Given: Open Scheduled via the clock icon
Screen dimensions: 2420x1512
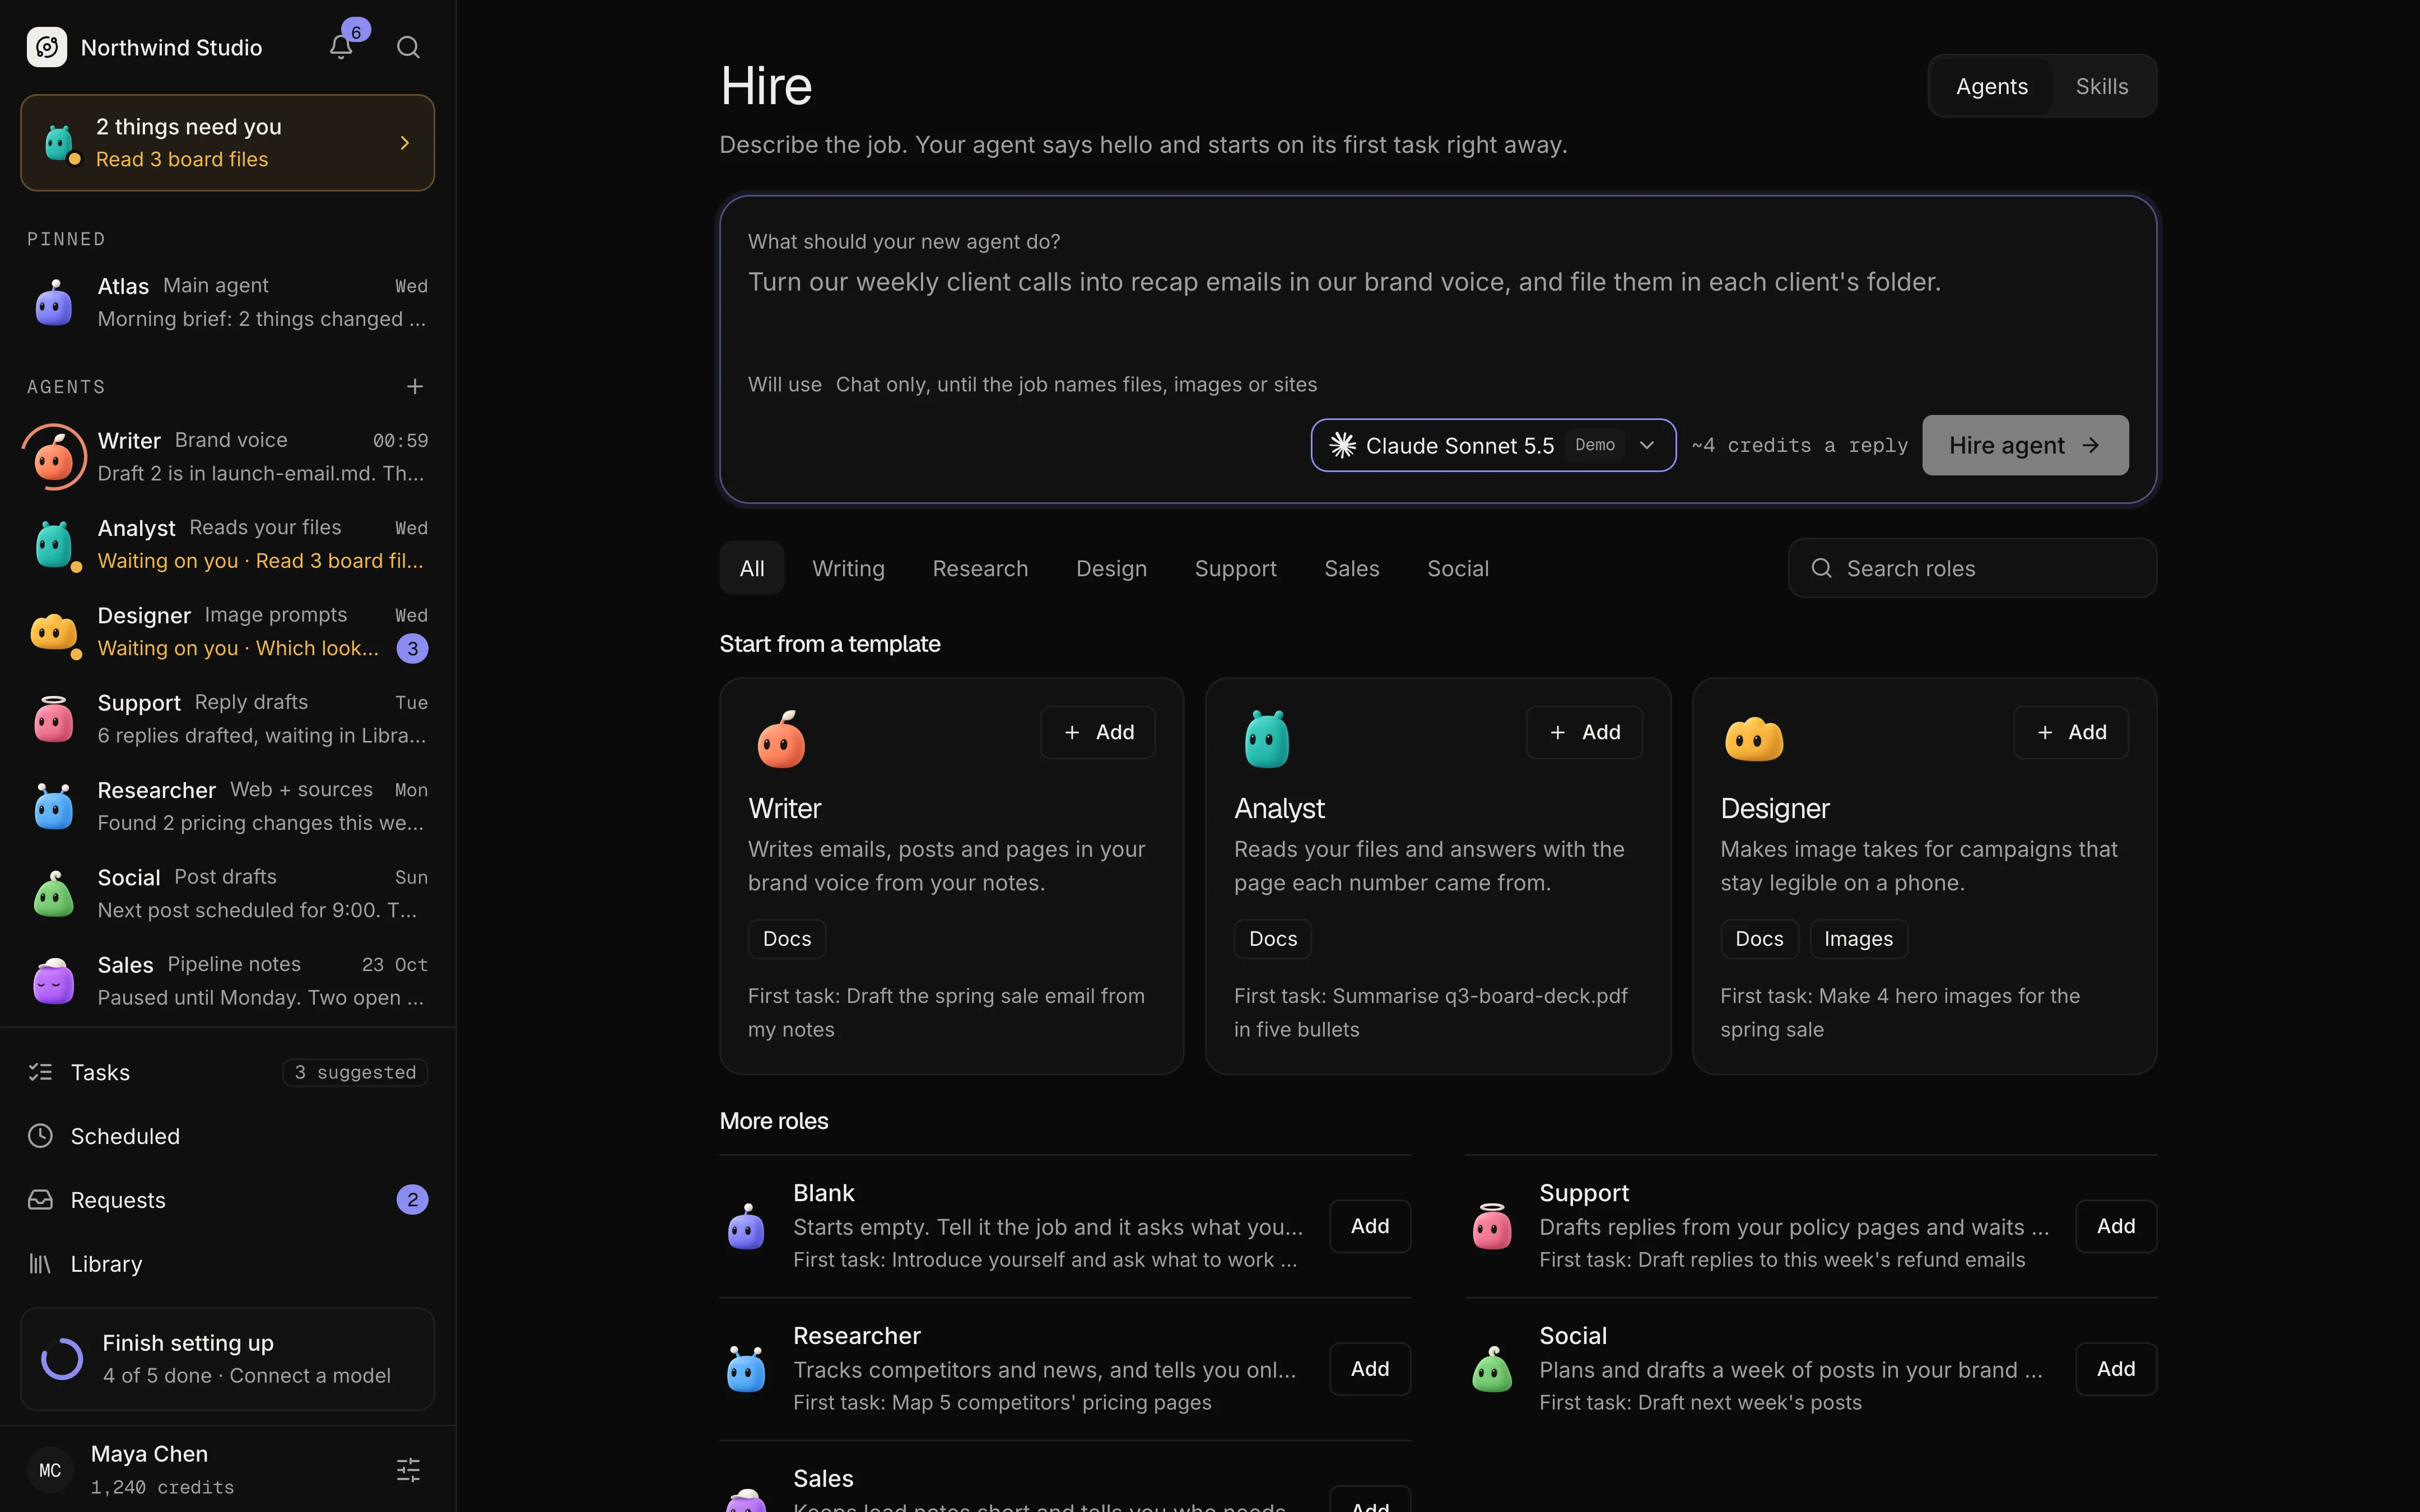Looking at the screenshot, I should pyautogui.click(x=40, y=1136).
